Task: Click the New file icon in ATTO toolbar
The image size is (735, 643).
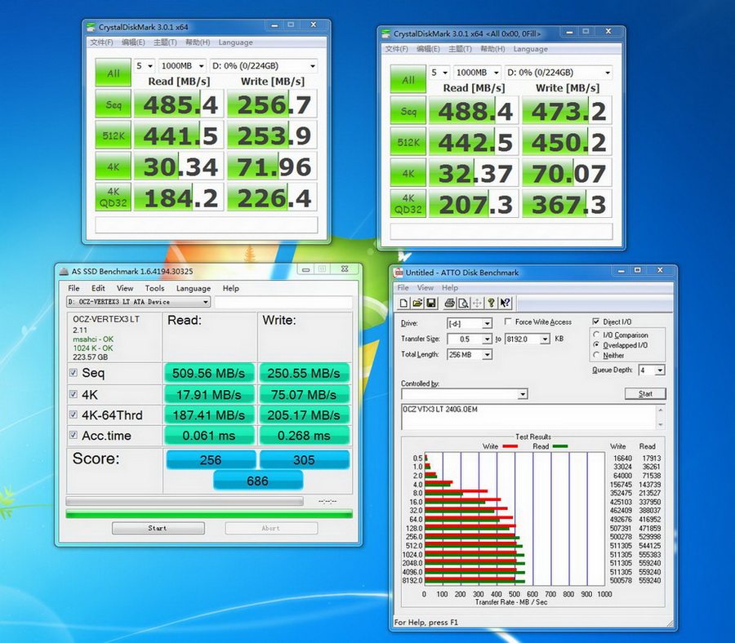Action: (x=404, y=304)
